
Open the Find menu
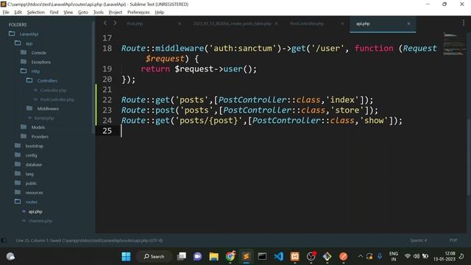54,13
